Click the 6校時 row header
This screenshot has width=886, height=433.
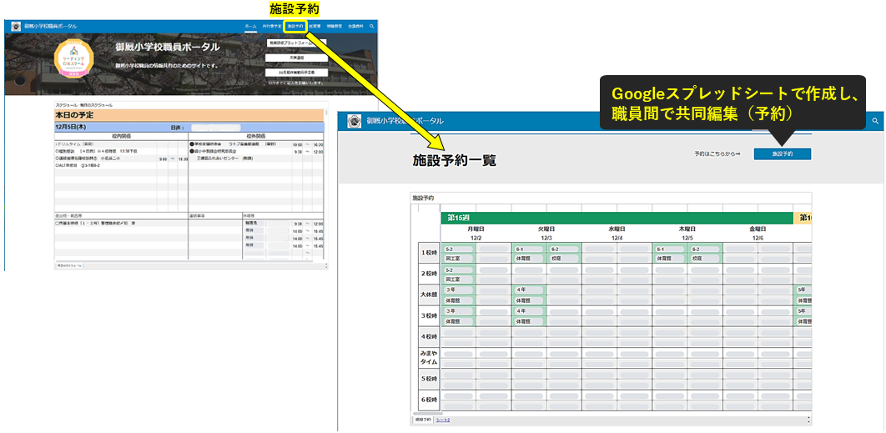pyautogui.click(x=429, y=400)
